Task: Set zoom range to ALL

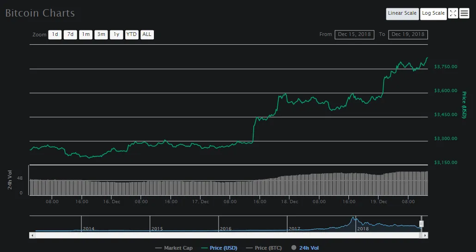Action: (x=147, y=35)
